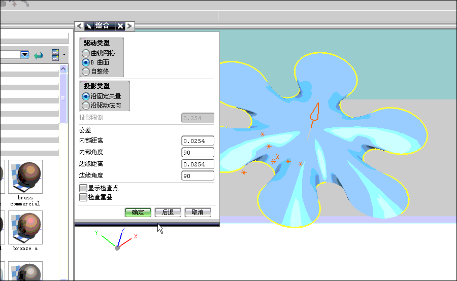Select 沿固定矢量 projection type
Screen dimensions: 457x281
[x=102, y=96]
